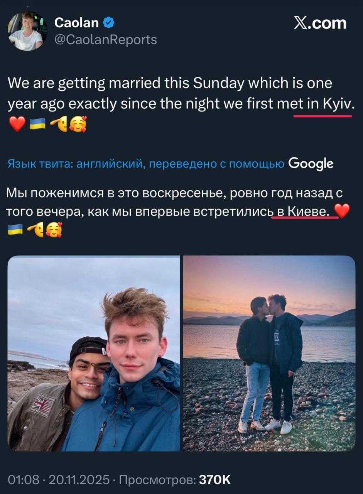Screen dimensions: 363x494
Task: Open the @CaolanReports handle link
Action: coord(106,40)
